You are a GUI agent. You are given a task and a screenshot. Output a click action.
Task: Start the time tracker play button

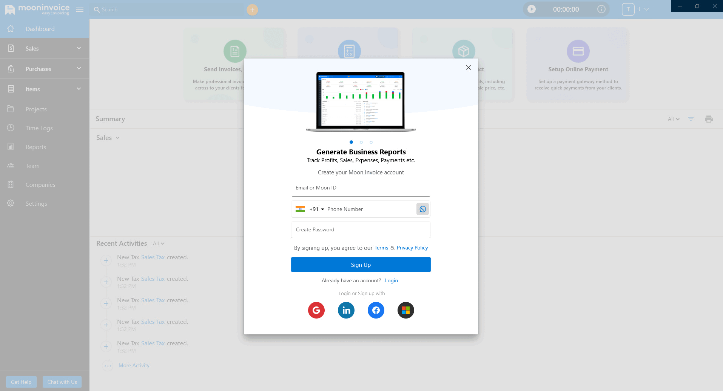pos(532,9)
